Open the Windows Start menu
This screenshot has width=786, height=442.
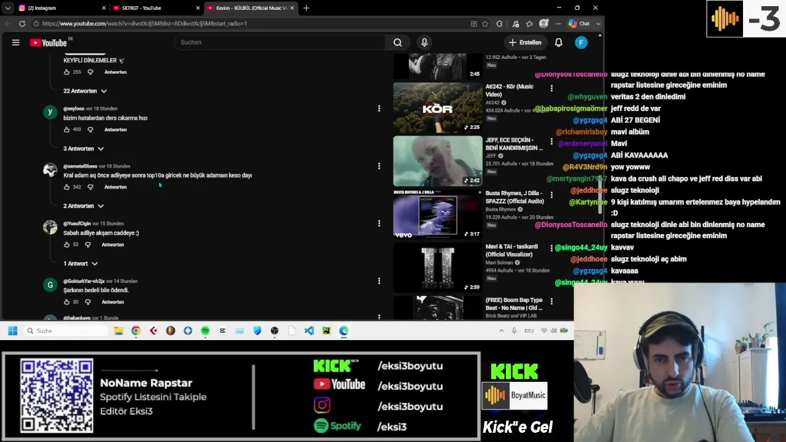click(12, 331)
